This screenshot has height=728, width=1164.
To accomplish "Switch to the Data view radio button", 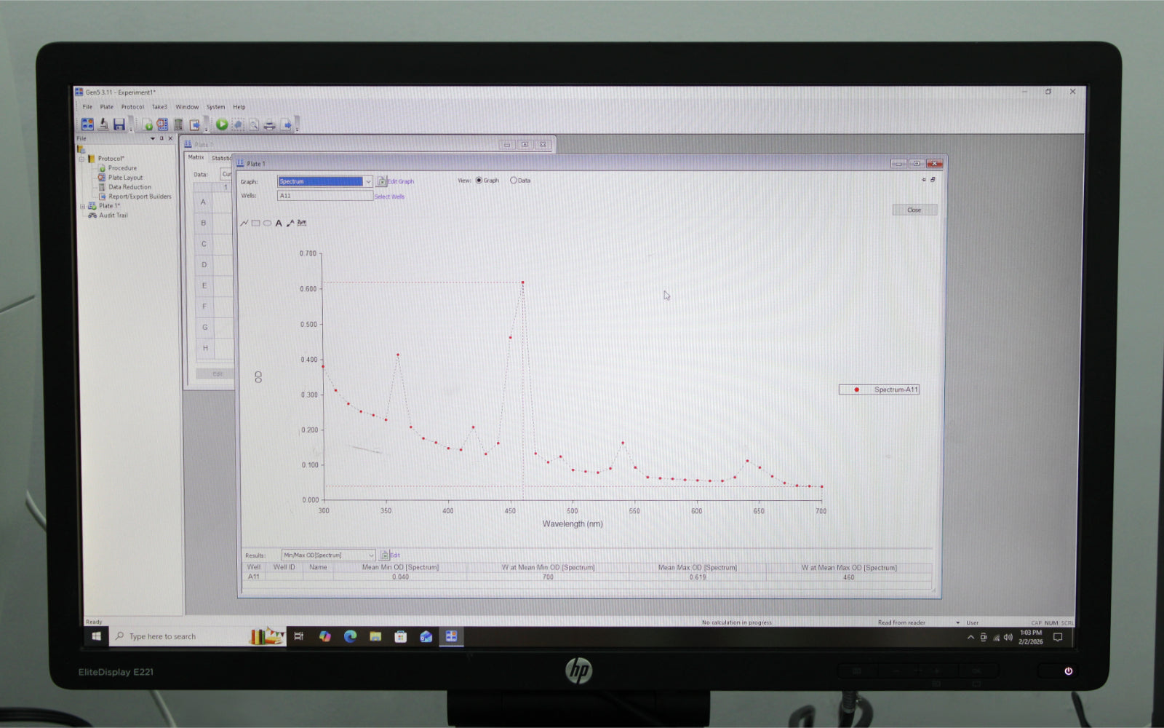I will click(x=514, y=181).
